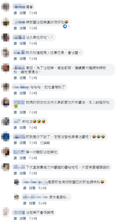The height and width of the screenshot is (221, 121).
Task: Click 讚 under 哈哈哈，把他當梅粉了
Action: point(15,93)
